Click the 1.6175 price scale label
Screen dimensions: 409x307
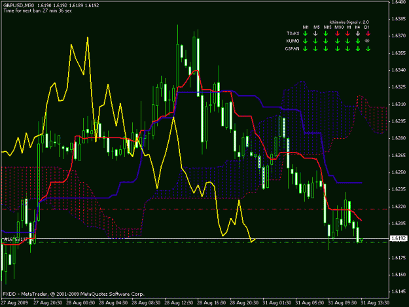[x=399, y=258]
